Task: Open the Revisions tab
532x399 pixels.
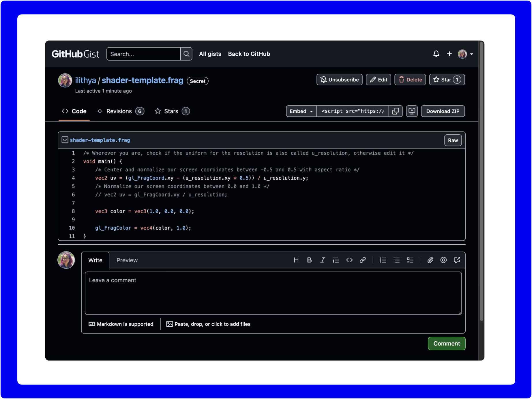Action: tap(120, 111)
